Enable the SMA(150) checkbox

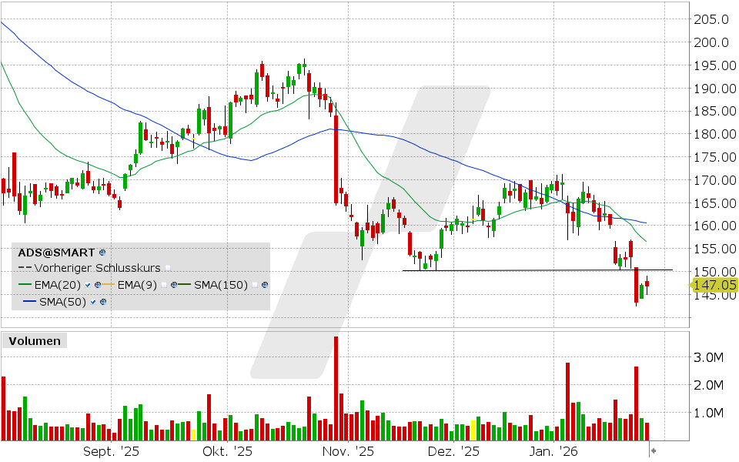point(255,285)
